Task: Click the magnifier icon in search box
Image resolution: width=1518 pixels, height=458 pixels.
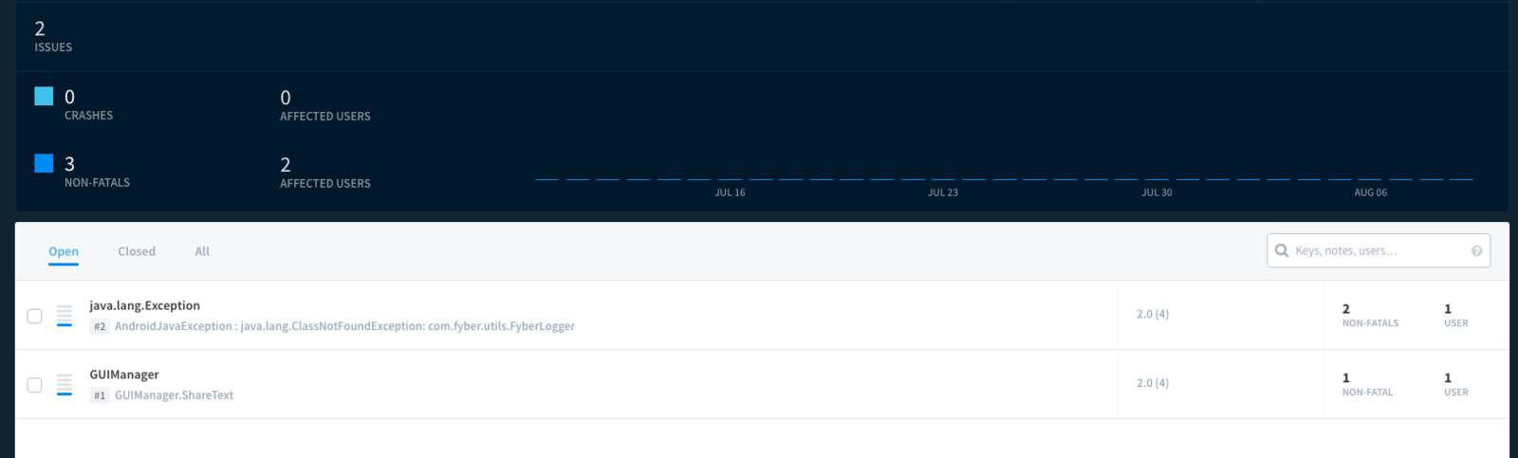Action: point(1282,250)
